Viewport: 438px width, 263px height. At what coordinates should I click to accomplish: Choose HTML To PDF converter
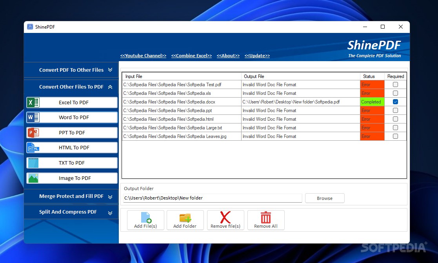pyautogui.click(x=72, y=148)
